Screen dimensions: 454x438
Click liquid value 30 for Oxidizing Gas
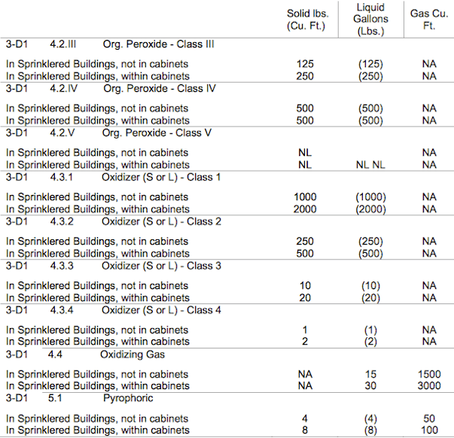click(370, 386)
